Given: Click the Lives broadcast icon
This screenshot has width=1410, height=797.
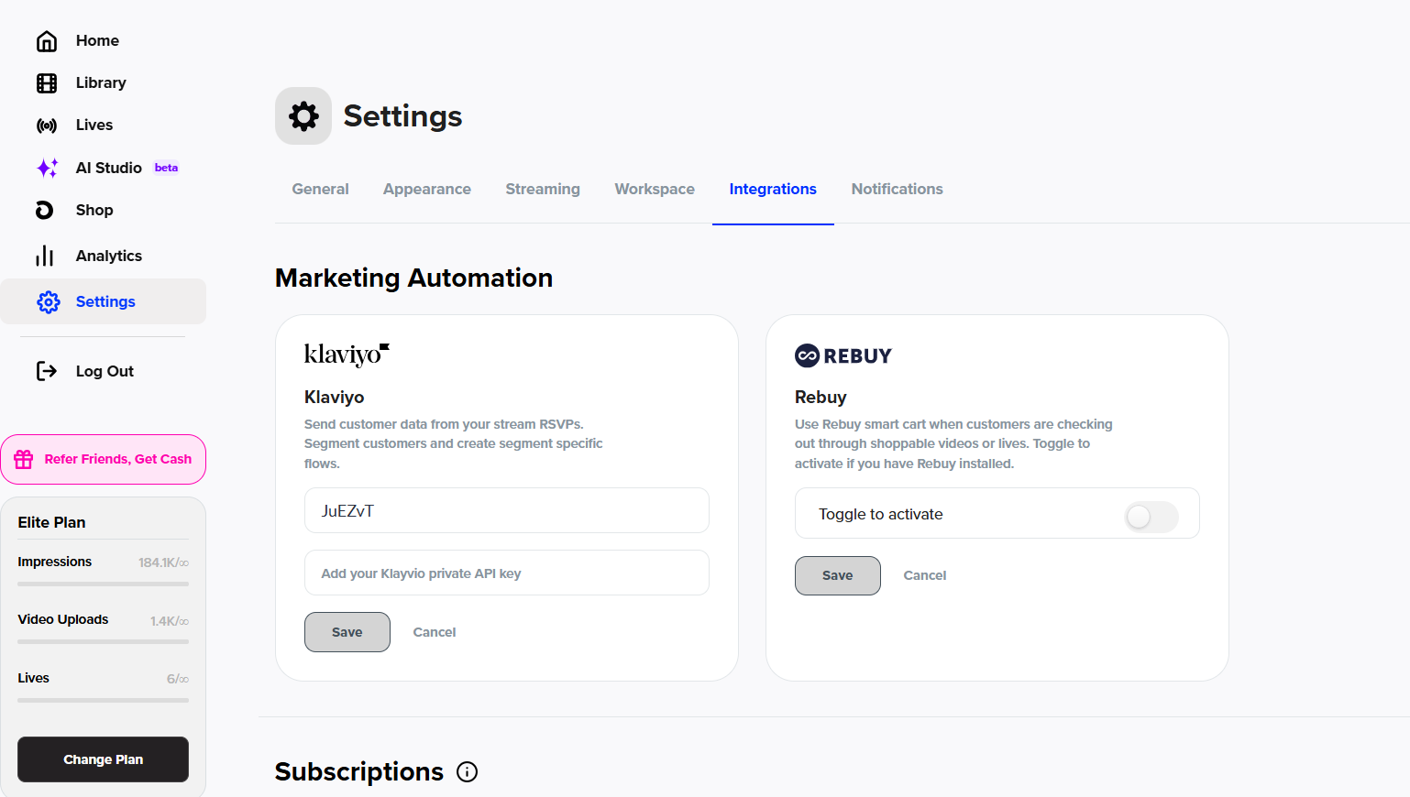Looking at the screenshot, I should click(x=47, y=126).
